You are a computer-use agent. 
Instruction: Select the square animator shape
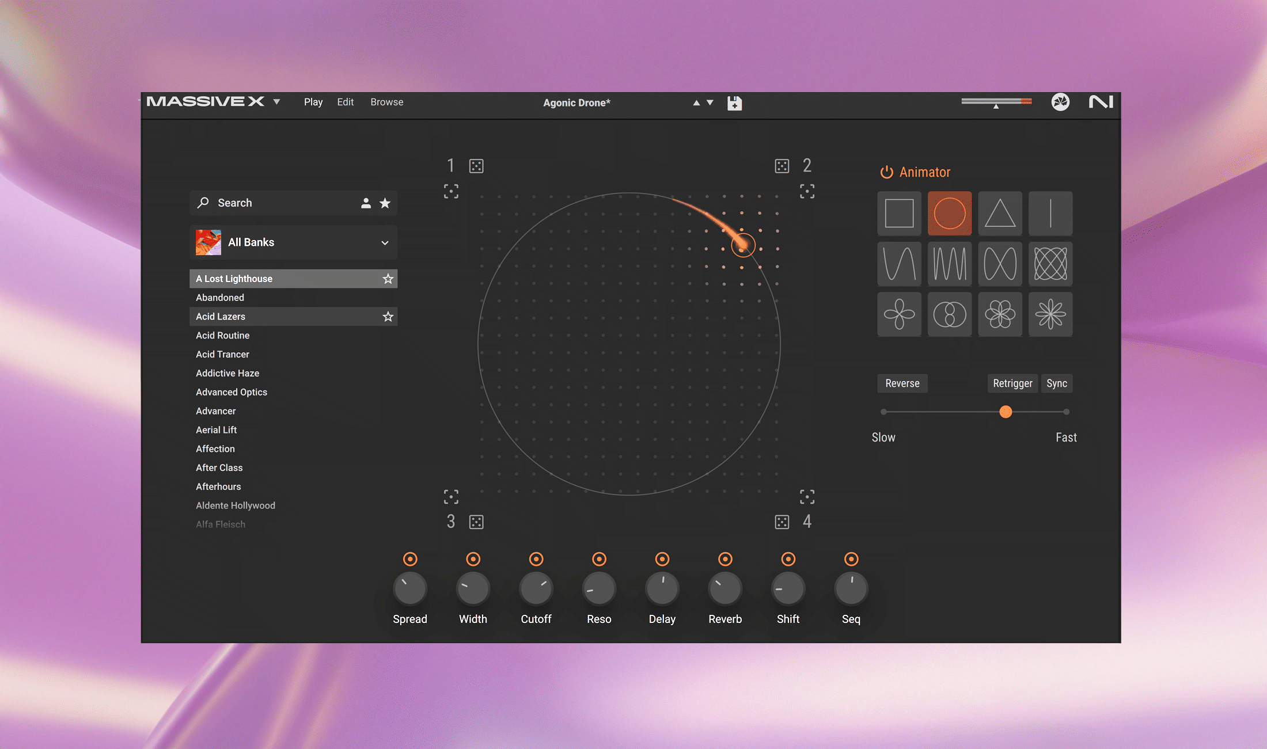[899, 214]
